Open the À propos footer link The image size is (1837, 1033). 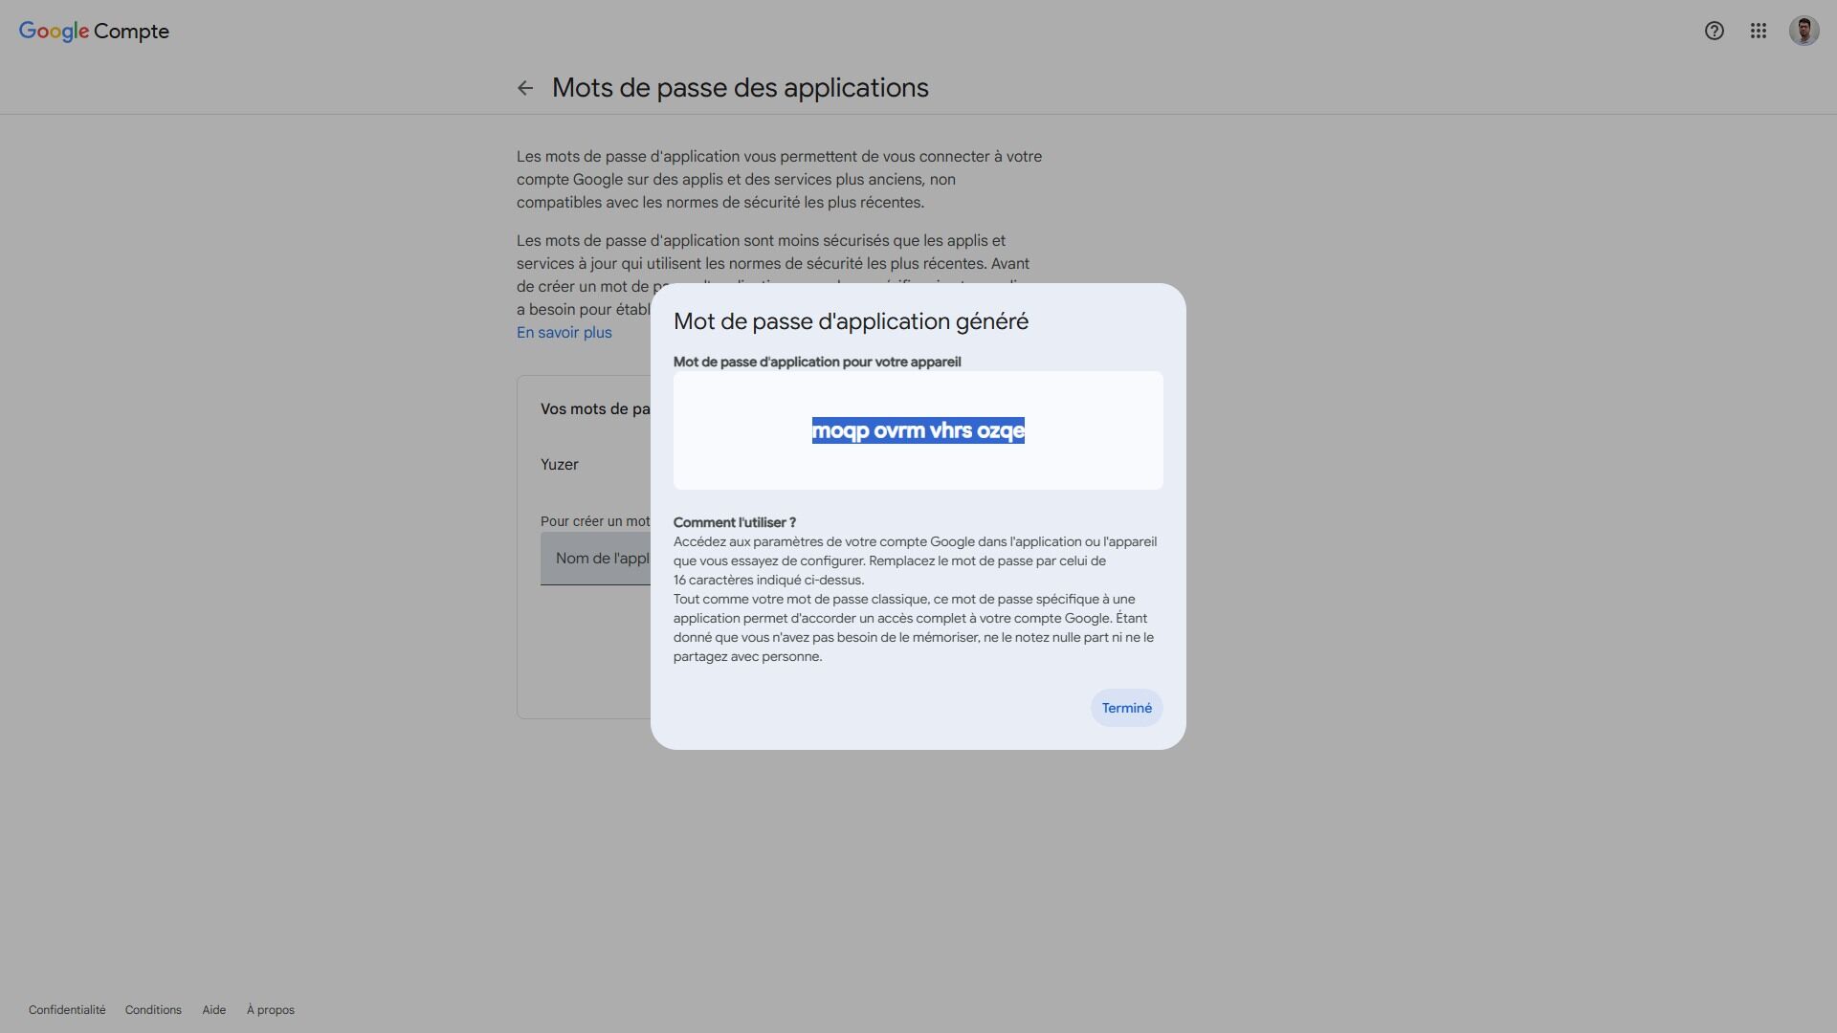click(x=270, y=1010)
